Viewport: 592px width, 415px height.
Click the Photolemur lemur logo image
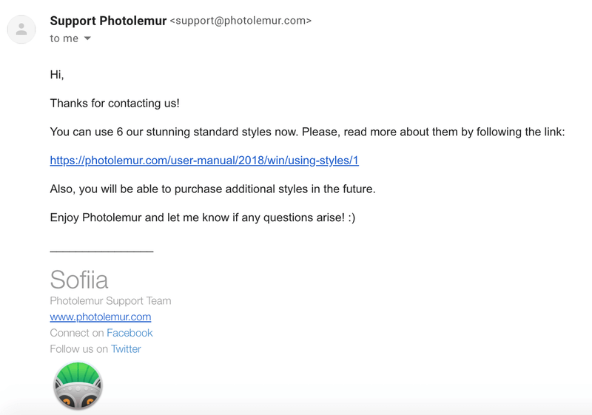tap(78, 385)
